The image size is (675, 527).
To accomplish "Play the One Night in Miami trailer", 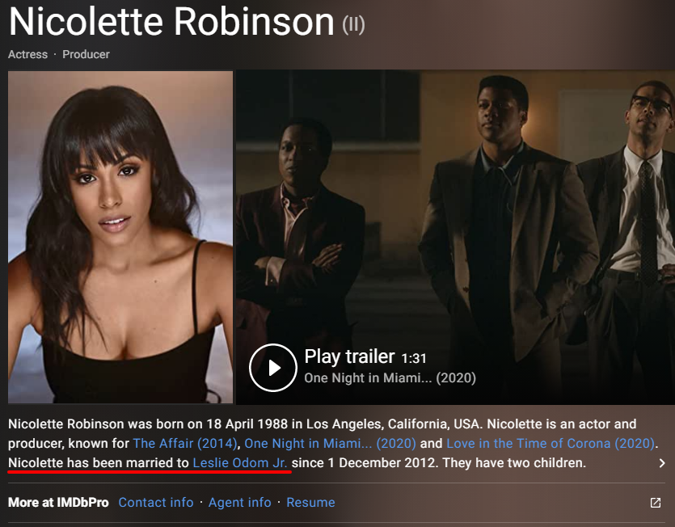I will (273, 367).
